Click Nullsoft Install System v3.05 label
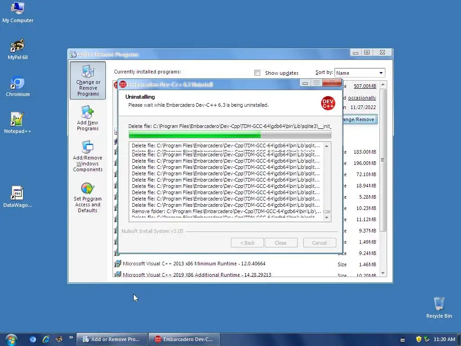The image size is (461, 346). click(153, 231)
